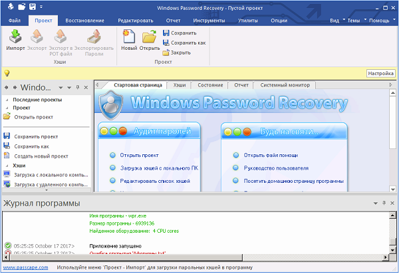Open the Вид dropdown menu
The image size is (399, 274).
[337, 21]
